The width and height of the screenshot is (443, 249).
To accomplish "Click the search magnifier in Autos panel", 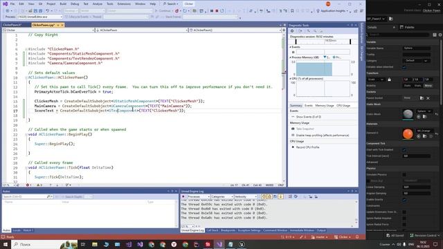I will (x=48, y=196).
